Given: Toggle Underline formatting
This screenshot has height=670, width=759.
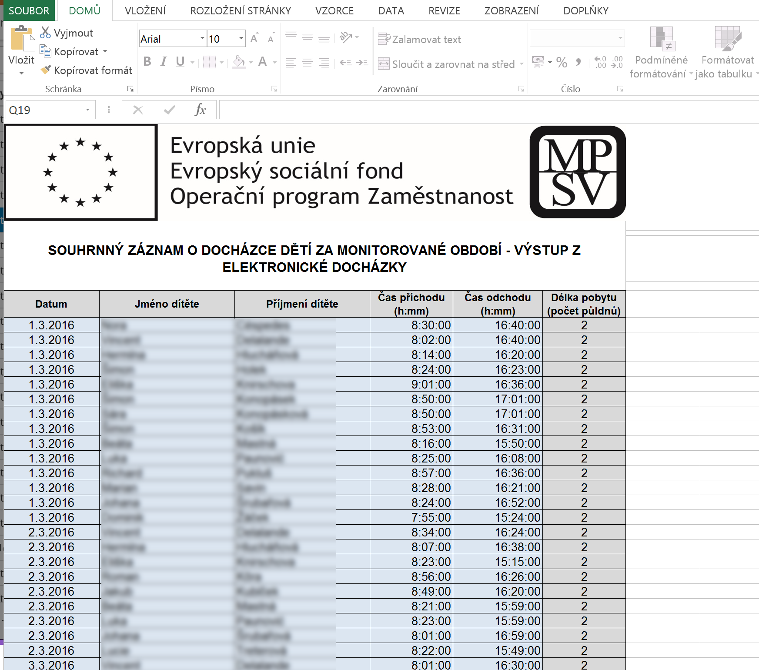Looking at the screenshot, I should click(180, 62).
